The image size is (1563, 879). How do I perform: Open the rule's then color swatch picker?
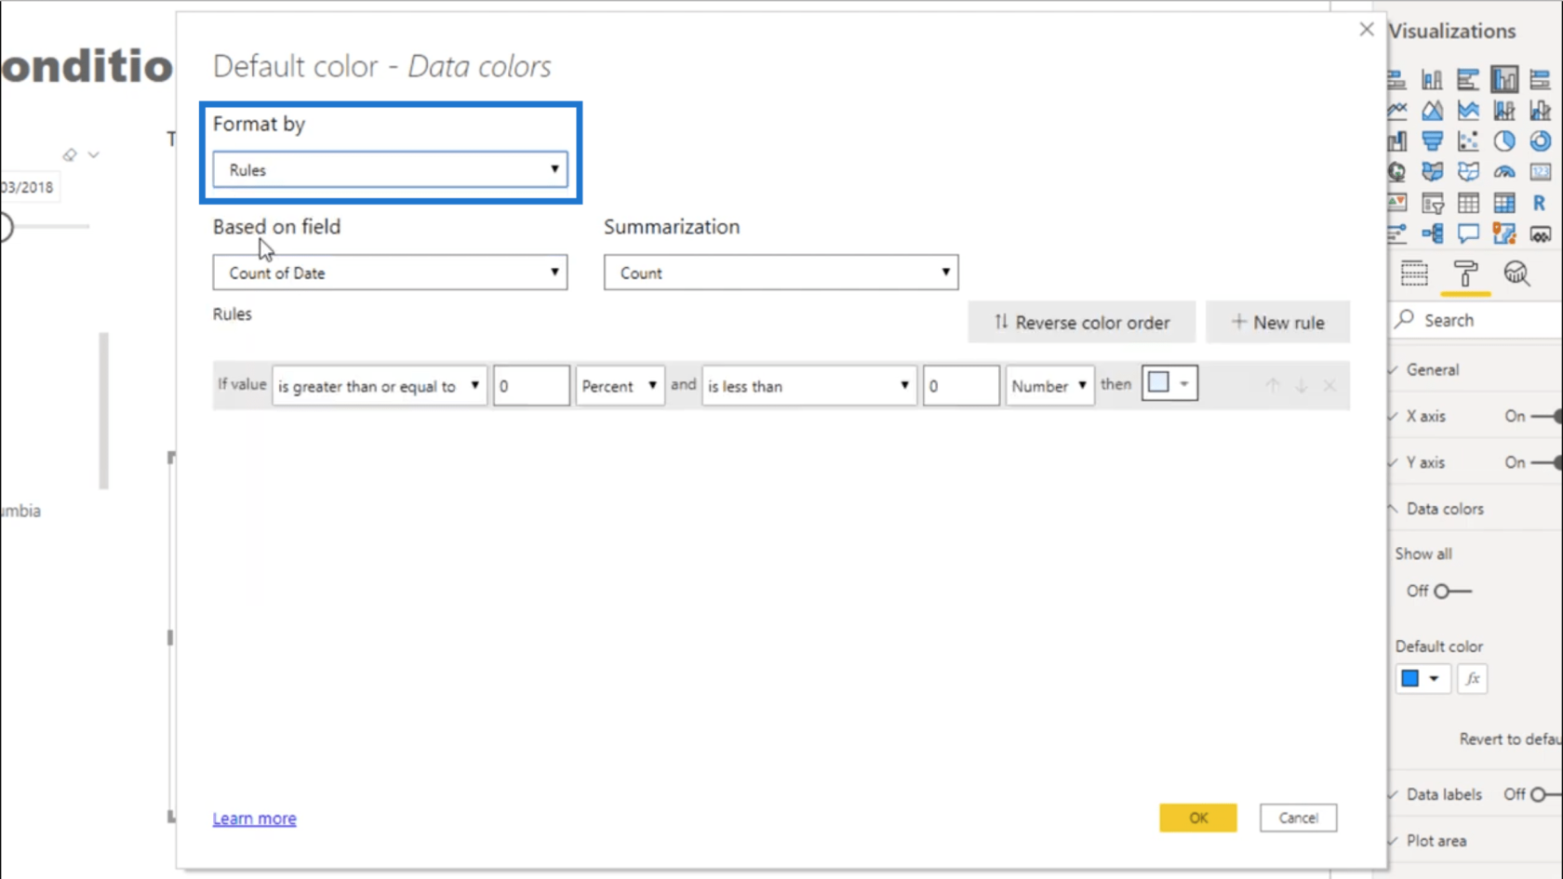tap(1169, 383)
